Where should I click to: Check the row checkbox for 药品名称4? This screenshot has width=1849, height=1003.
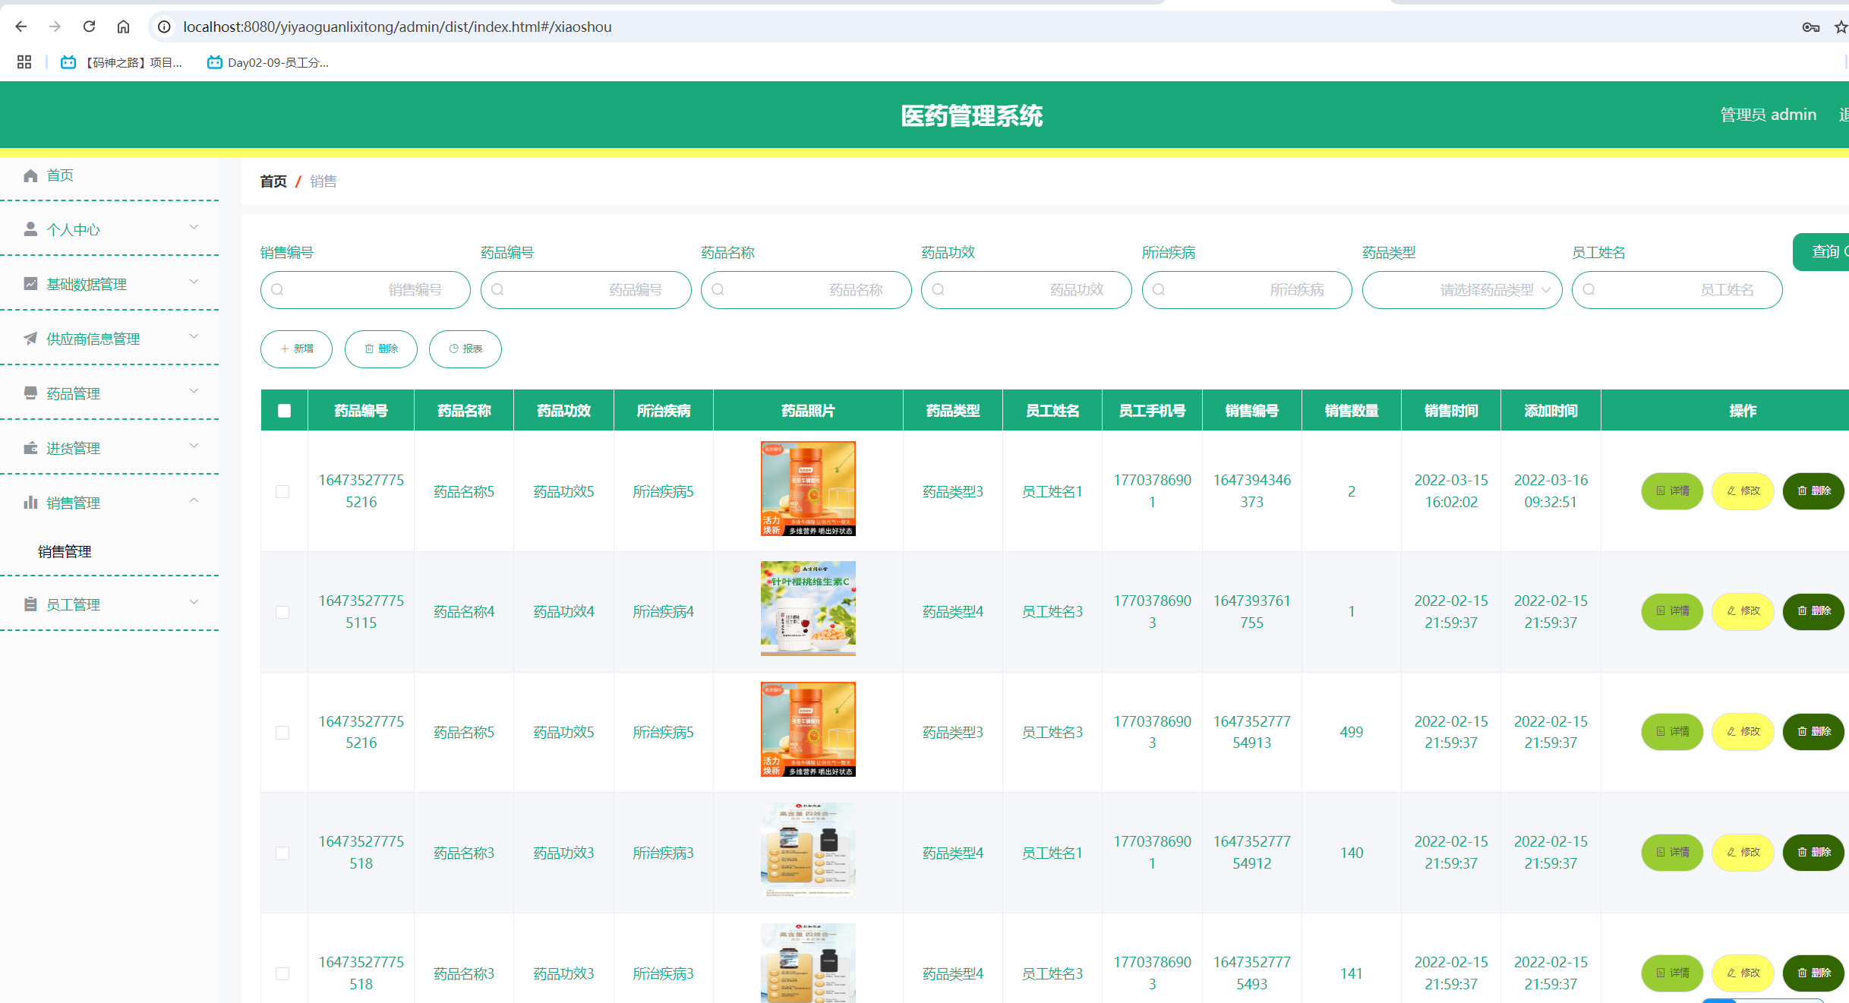[x=282, y=612]
